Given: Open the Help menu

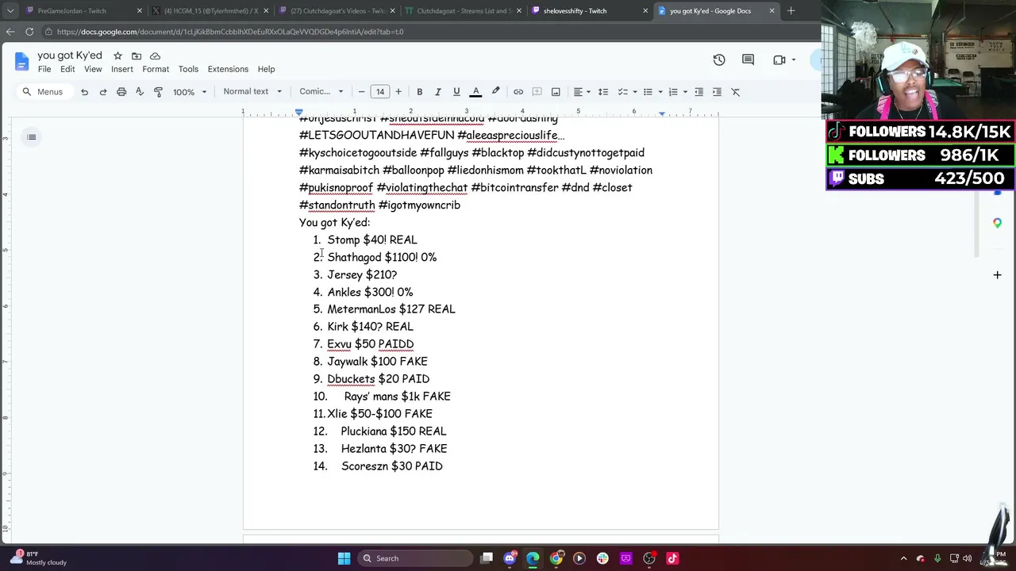Looking at the screenshot, I should click(266, 69).
